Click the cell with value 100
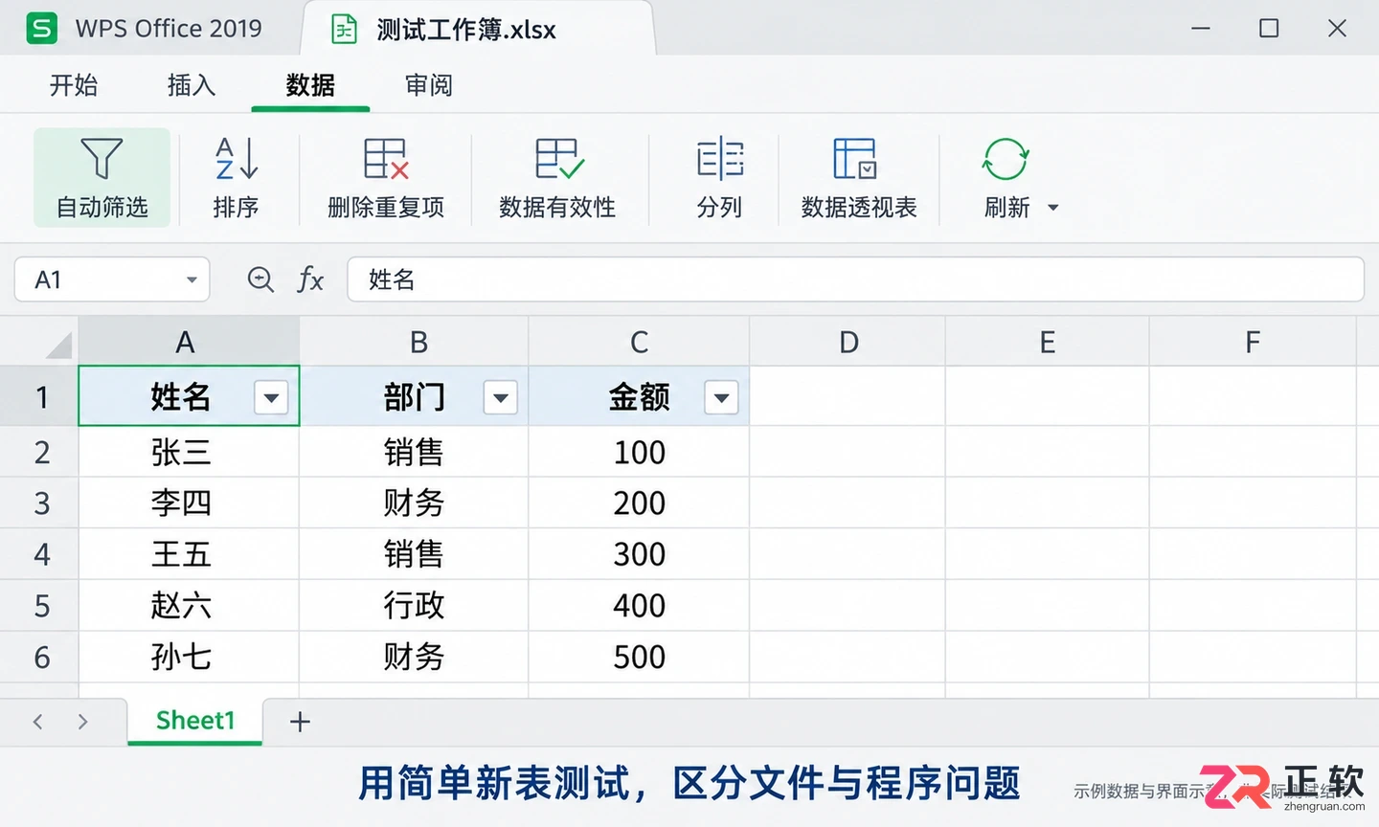This screenshot has height=827, width=1379. pyautogui.click(x=639, y=452)
